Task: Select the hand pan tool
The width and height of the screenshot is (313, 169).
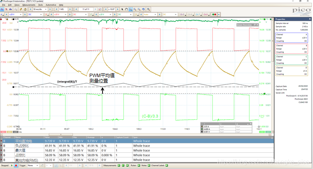Action: coord(126,9)
